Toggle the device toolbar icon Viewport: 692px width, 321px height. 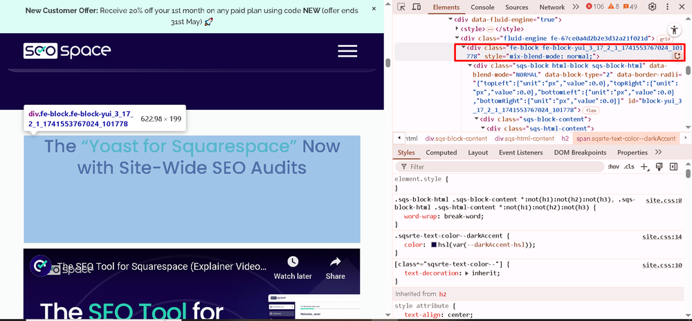click(416, 7)
